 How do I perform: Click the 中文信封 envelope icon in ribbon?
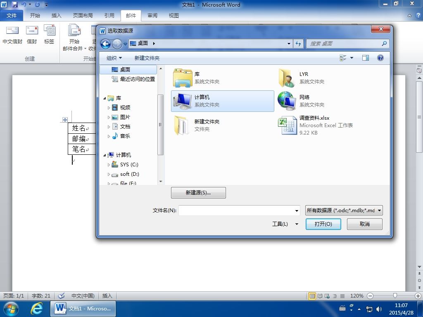coord(12,30)
